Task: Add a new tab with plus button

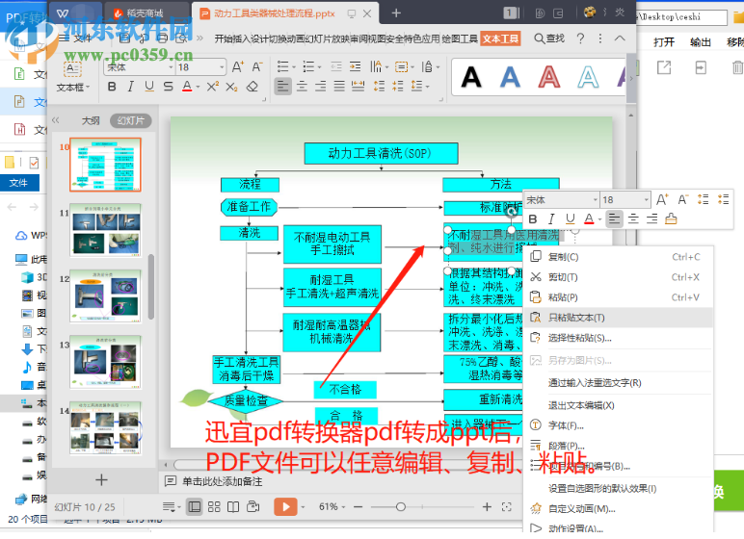Action: pos(396,13)
